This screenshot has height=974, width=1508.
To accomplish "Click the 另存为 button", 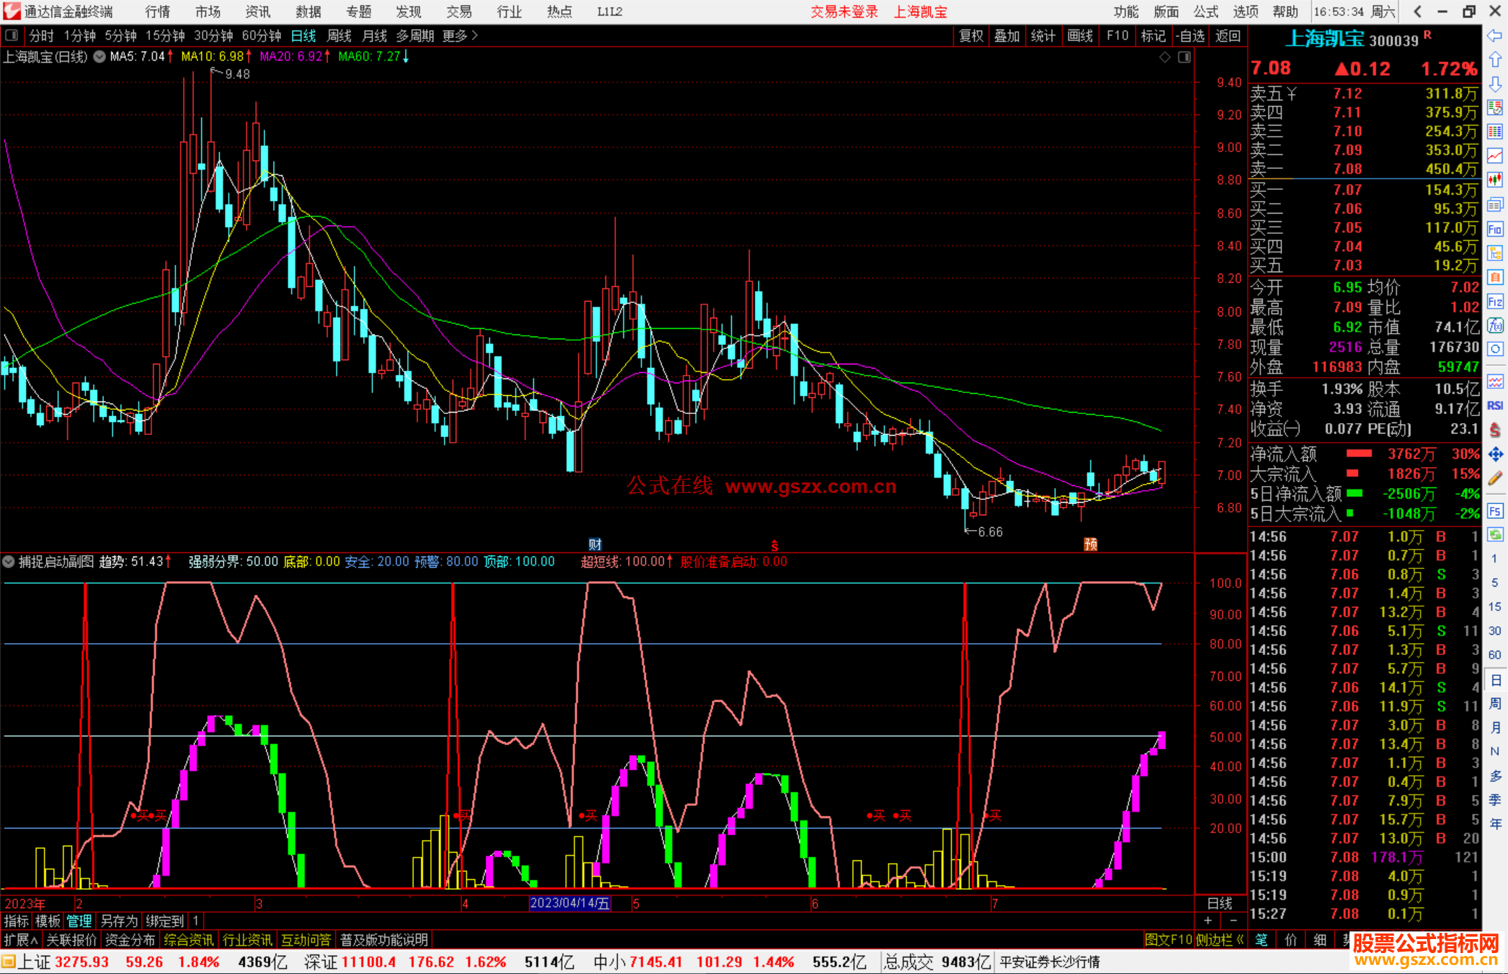I will 119,921.
